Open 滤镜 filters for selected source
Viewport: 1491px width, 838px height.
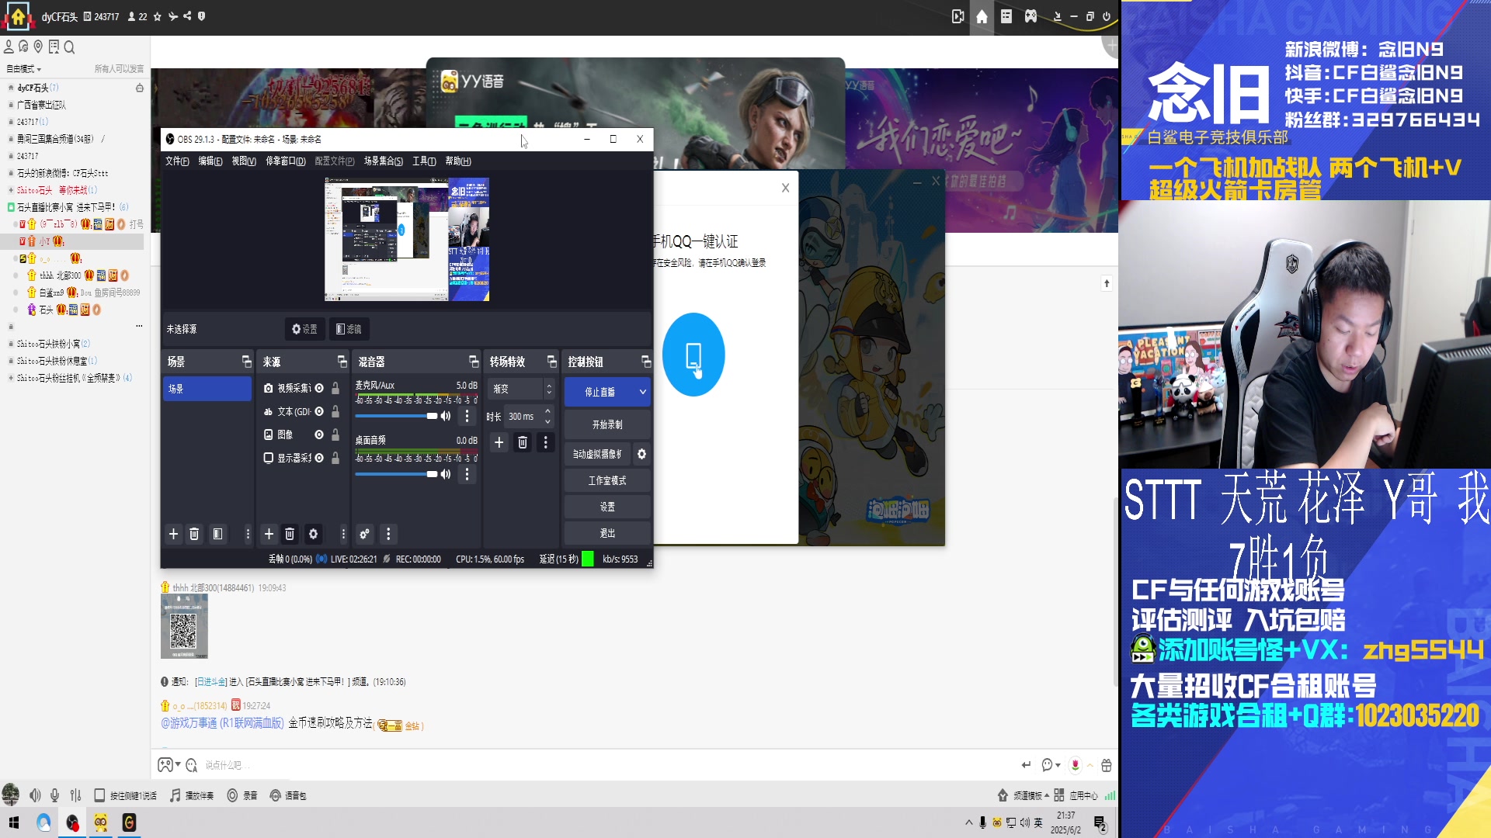(349, 329)
